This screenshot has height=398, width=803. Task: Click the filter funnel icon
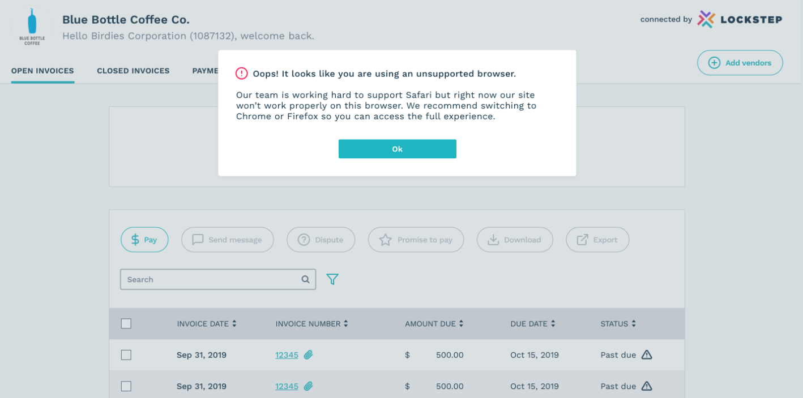[x=332, y=279]
